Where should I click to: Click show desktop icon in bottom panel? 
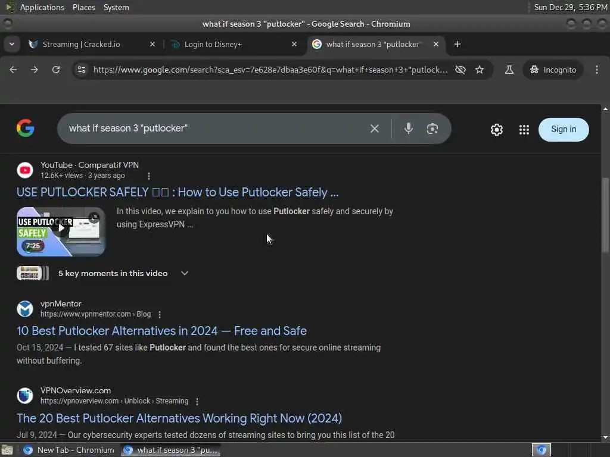click(x=7, y=450)
